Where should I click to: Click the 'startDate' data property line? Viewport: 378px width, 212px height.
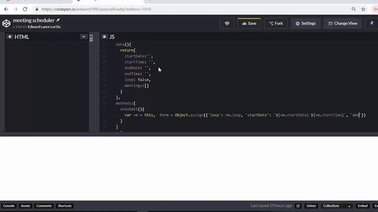pos(139,56)
